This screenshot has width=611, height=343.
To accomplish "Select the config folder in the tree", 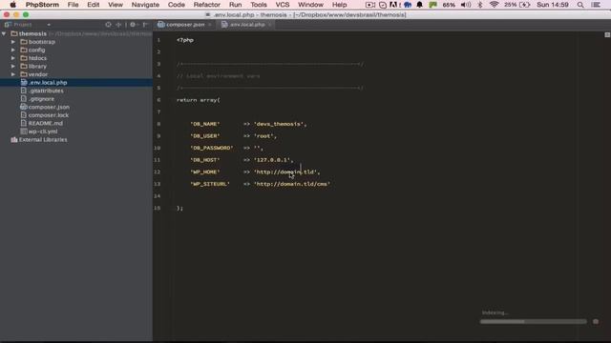I will [x=36, y=50].
